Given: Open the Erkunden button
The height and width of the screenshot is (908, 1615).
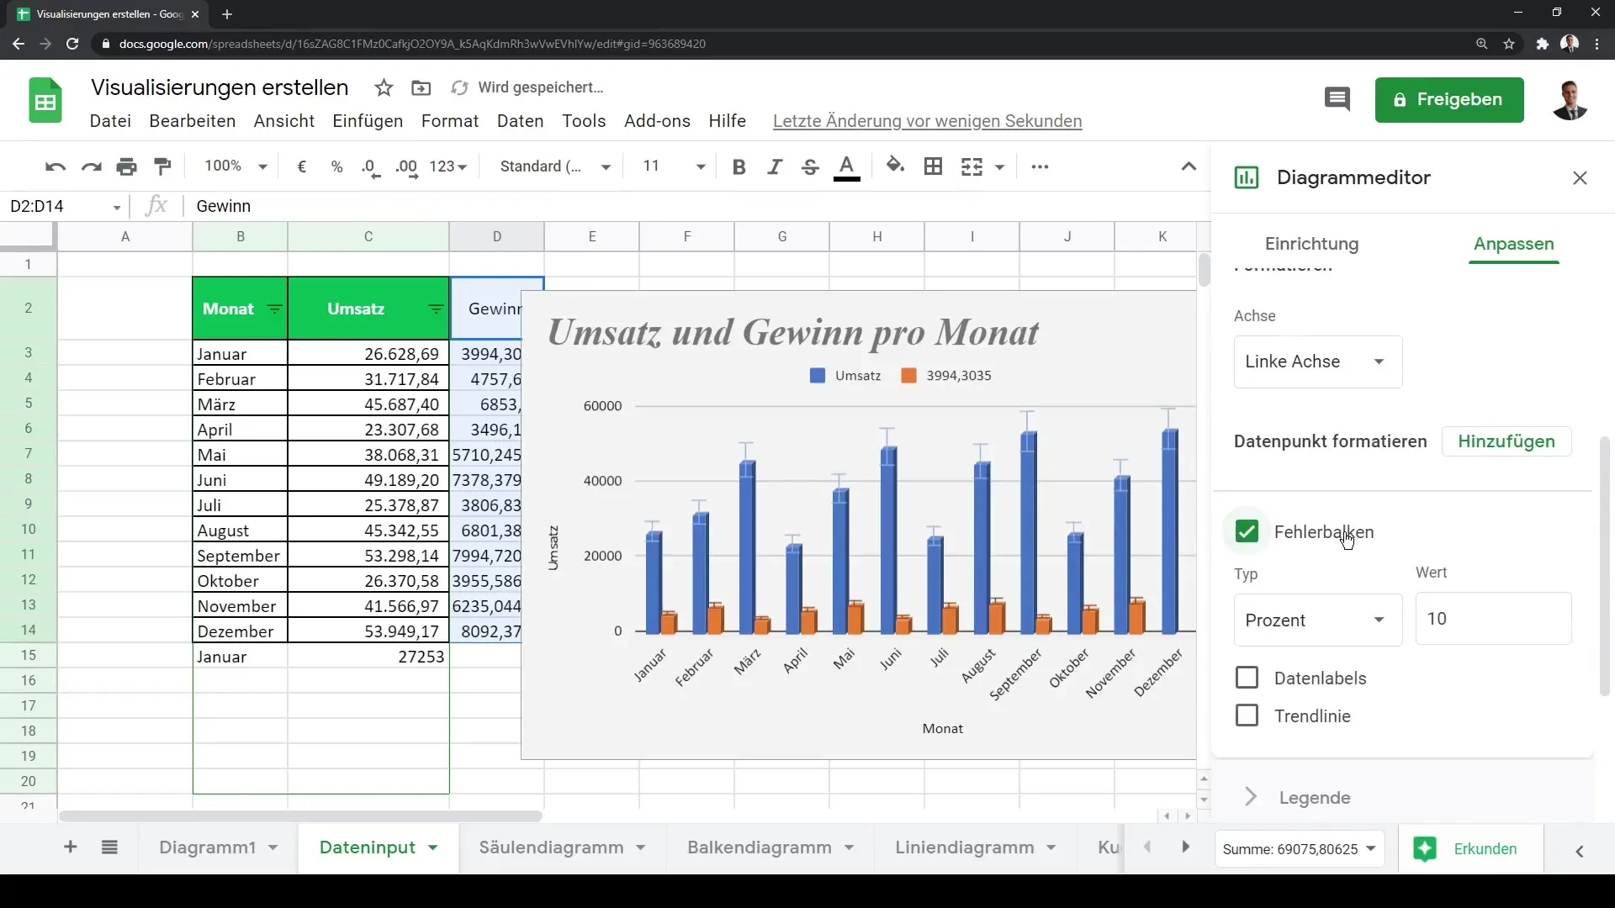Looking at the screenshot, I should point(1470,849).
